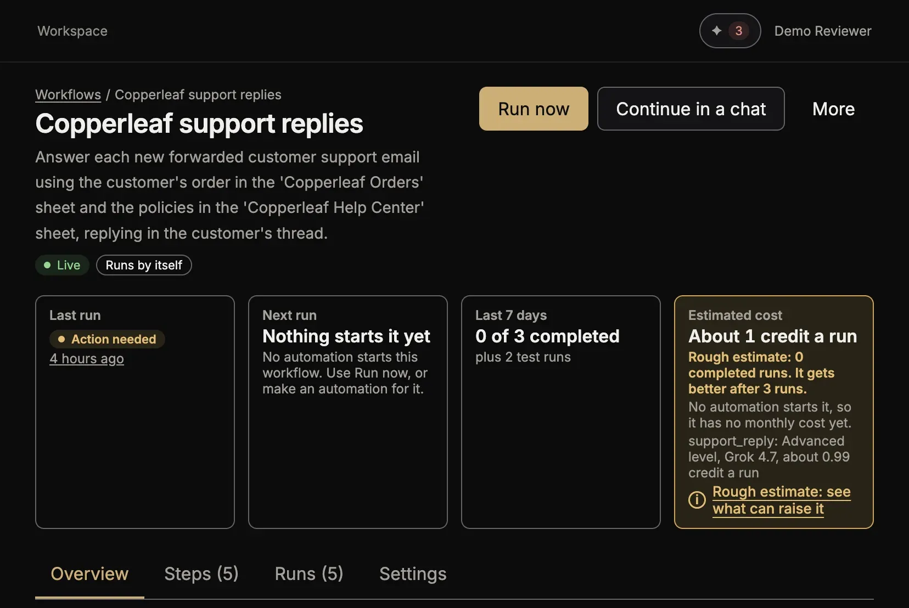The width and height of the screenshot is (909, 608).
Task: Click 0 of 3 completed text
Action: [547, 336]
